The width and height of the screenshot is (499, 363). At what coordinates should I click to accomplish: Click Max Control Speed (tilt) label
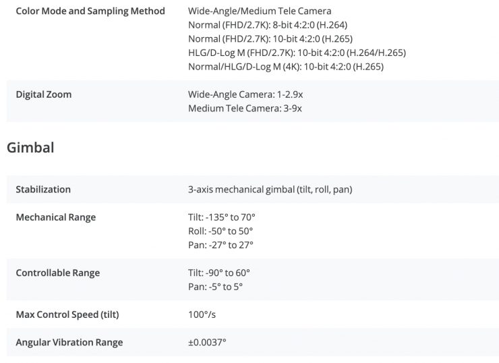tap(67, 314)
